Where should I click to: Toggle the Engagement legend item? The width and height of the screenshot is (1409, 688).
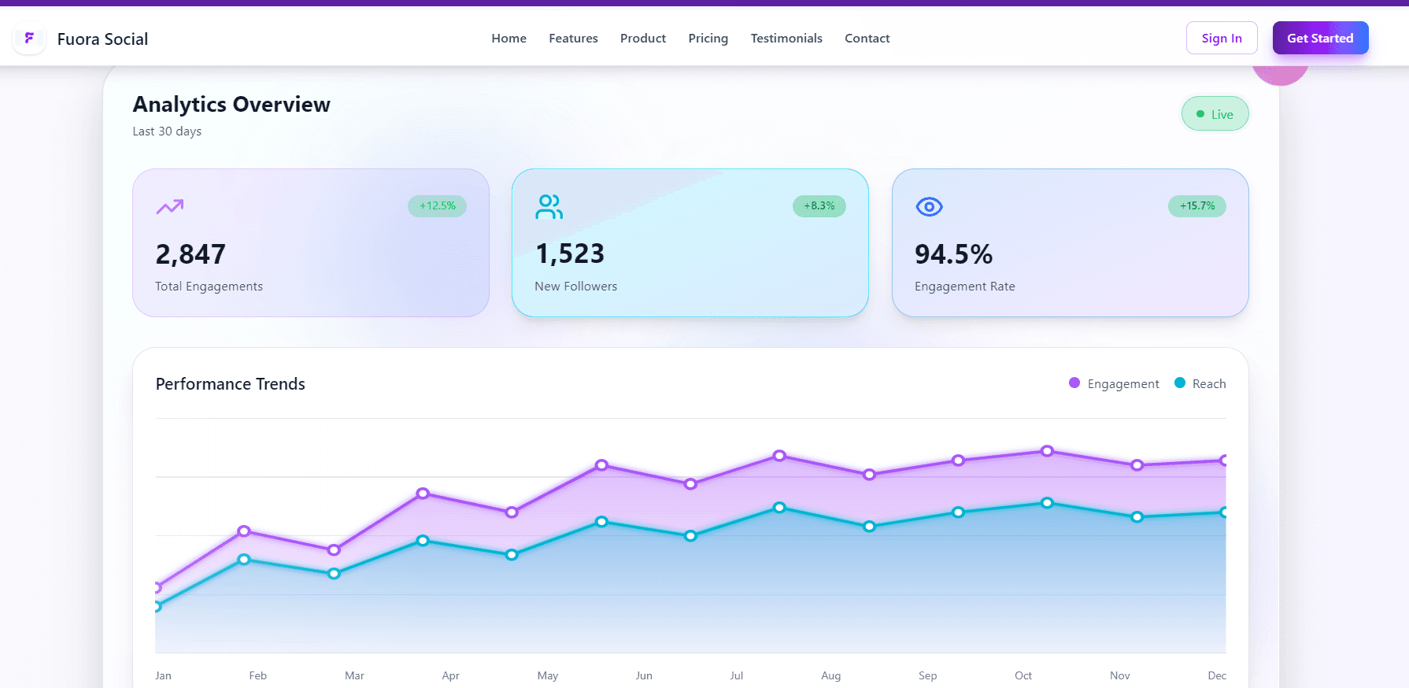(1114, 383)
